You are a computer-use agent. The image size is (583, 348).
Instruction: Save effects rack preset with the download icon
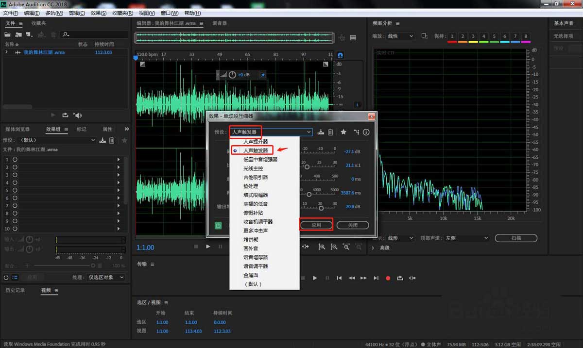[x=103, y=140]
